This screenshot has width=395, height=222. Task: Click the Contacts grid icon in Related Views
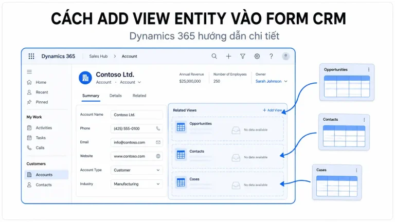pos(181,155)
